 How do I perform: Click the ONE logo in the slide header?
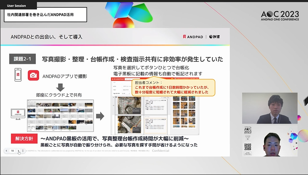(214, 37)
